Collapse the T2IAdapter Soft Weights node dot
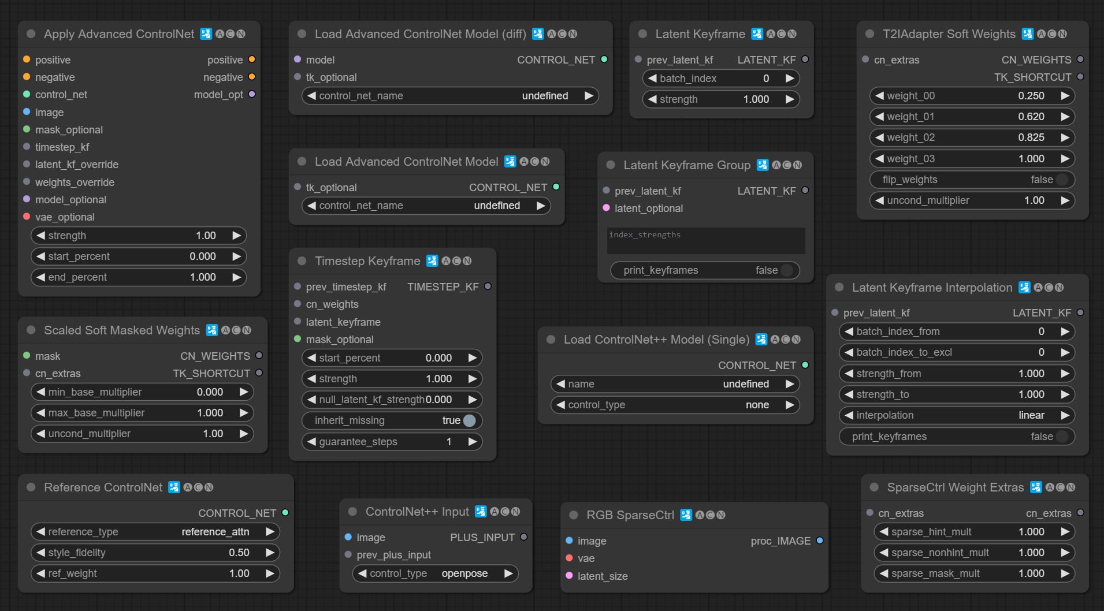Screen dimensions: 1104x611 coord(869,34)
